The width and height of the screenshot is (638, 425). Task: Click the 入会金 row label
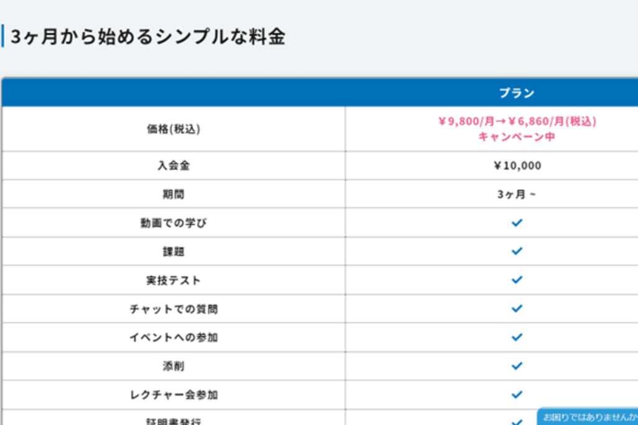tap(173, 166)
